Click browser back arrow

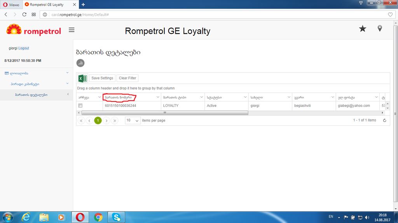[6, 15]
